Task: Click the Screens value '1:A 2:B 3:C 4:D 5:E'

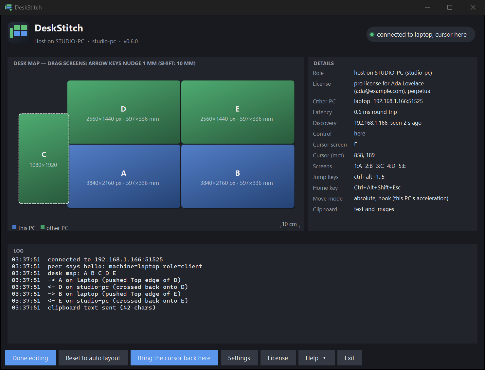Action: pos(380,166)
